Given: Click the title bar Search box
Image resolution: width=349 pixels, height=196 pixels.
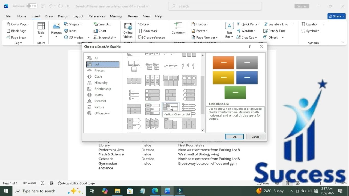Looking at the screenshot, I should pyautogui.click(x=215, y=6).
